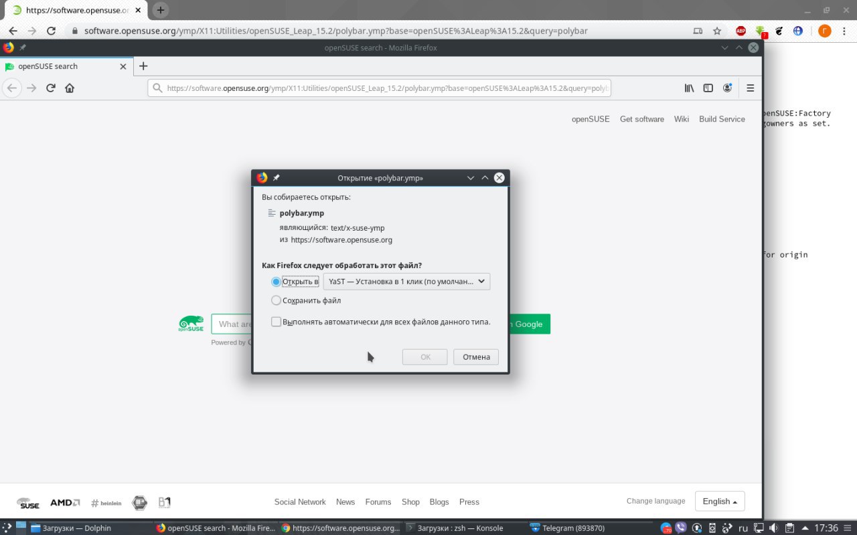
Task: Open Forums footer link
Action: tap(378, 502)
